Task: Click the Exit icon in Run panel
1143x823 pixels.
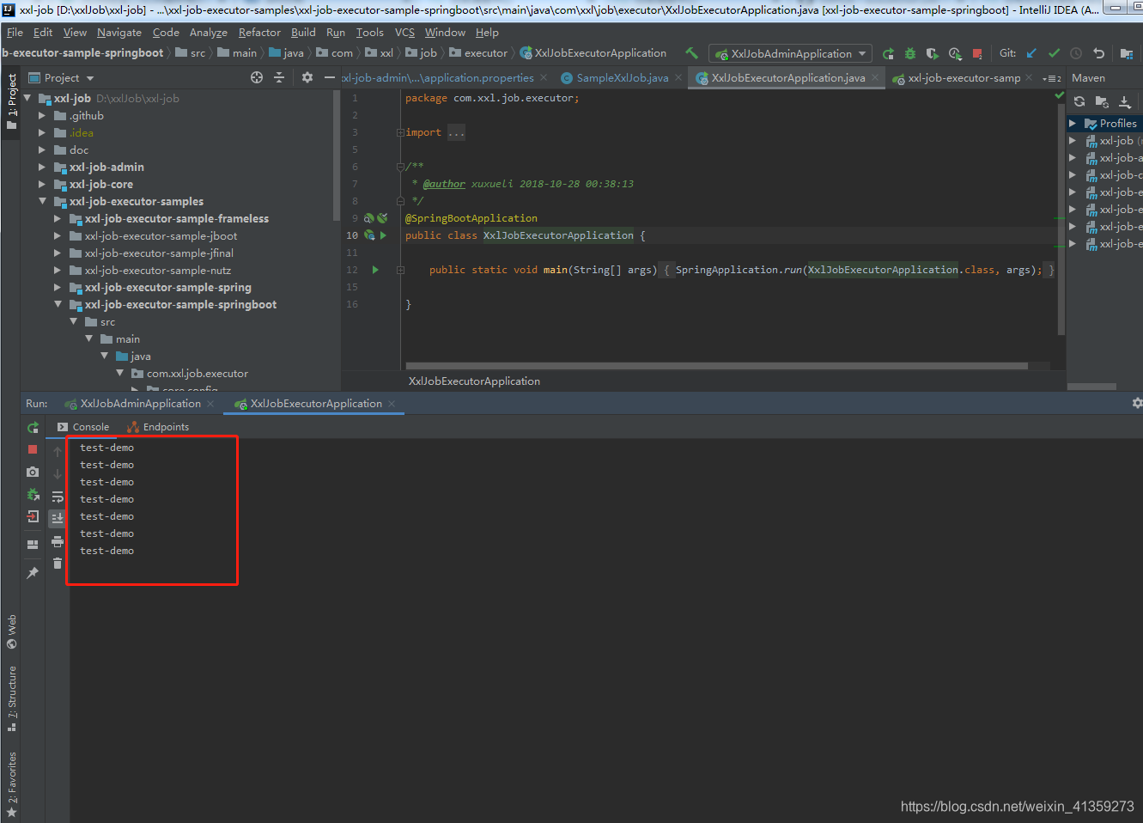Action: click(33, 516)
